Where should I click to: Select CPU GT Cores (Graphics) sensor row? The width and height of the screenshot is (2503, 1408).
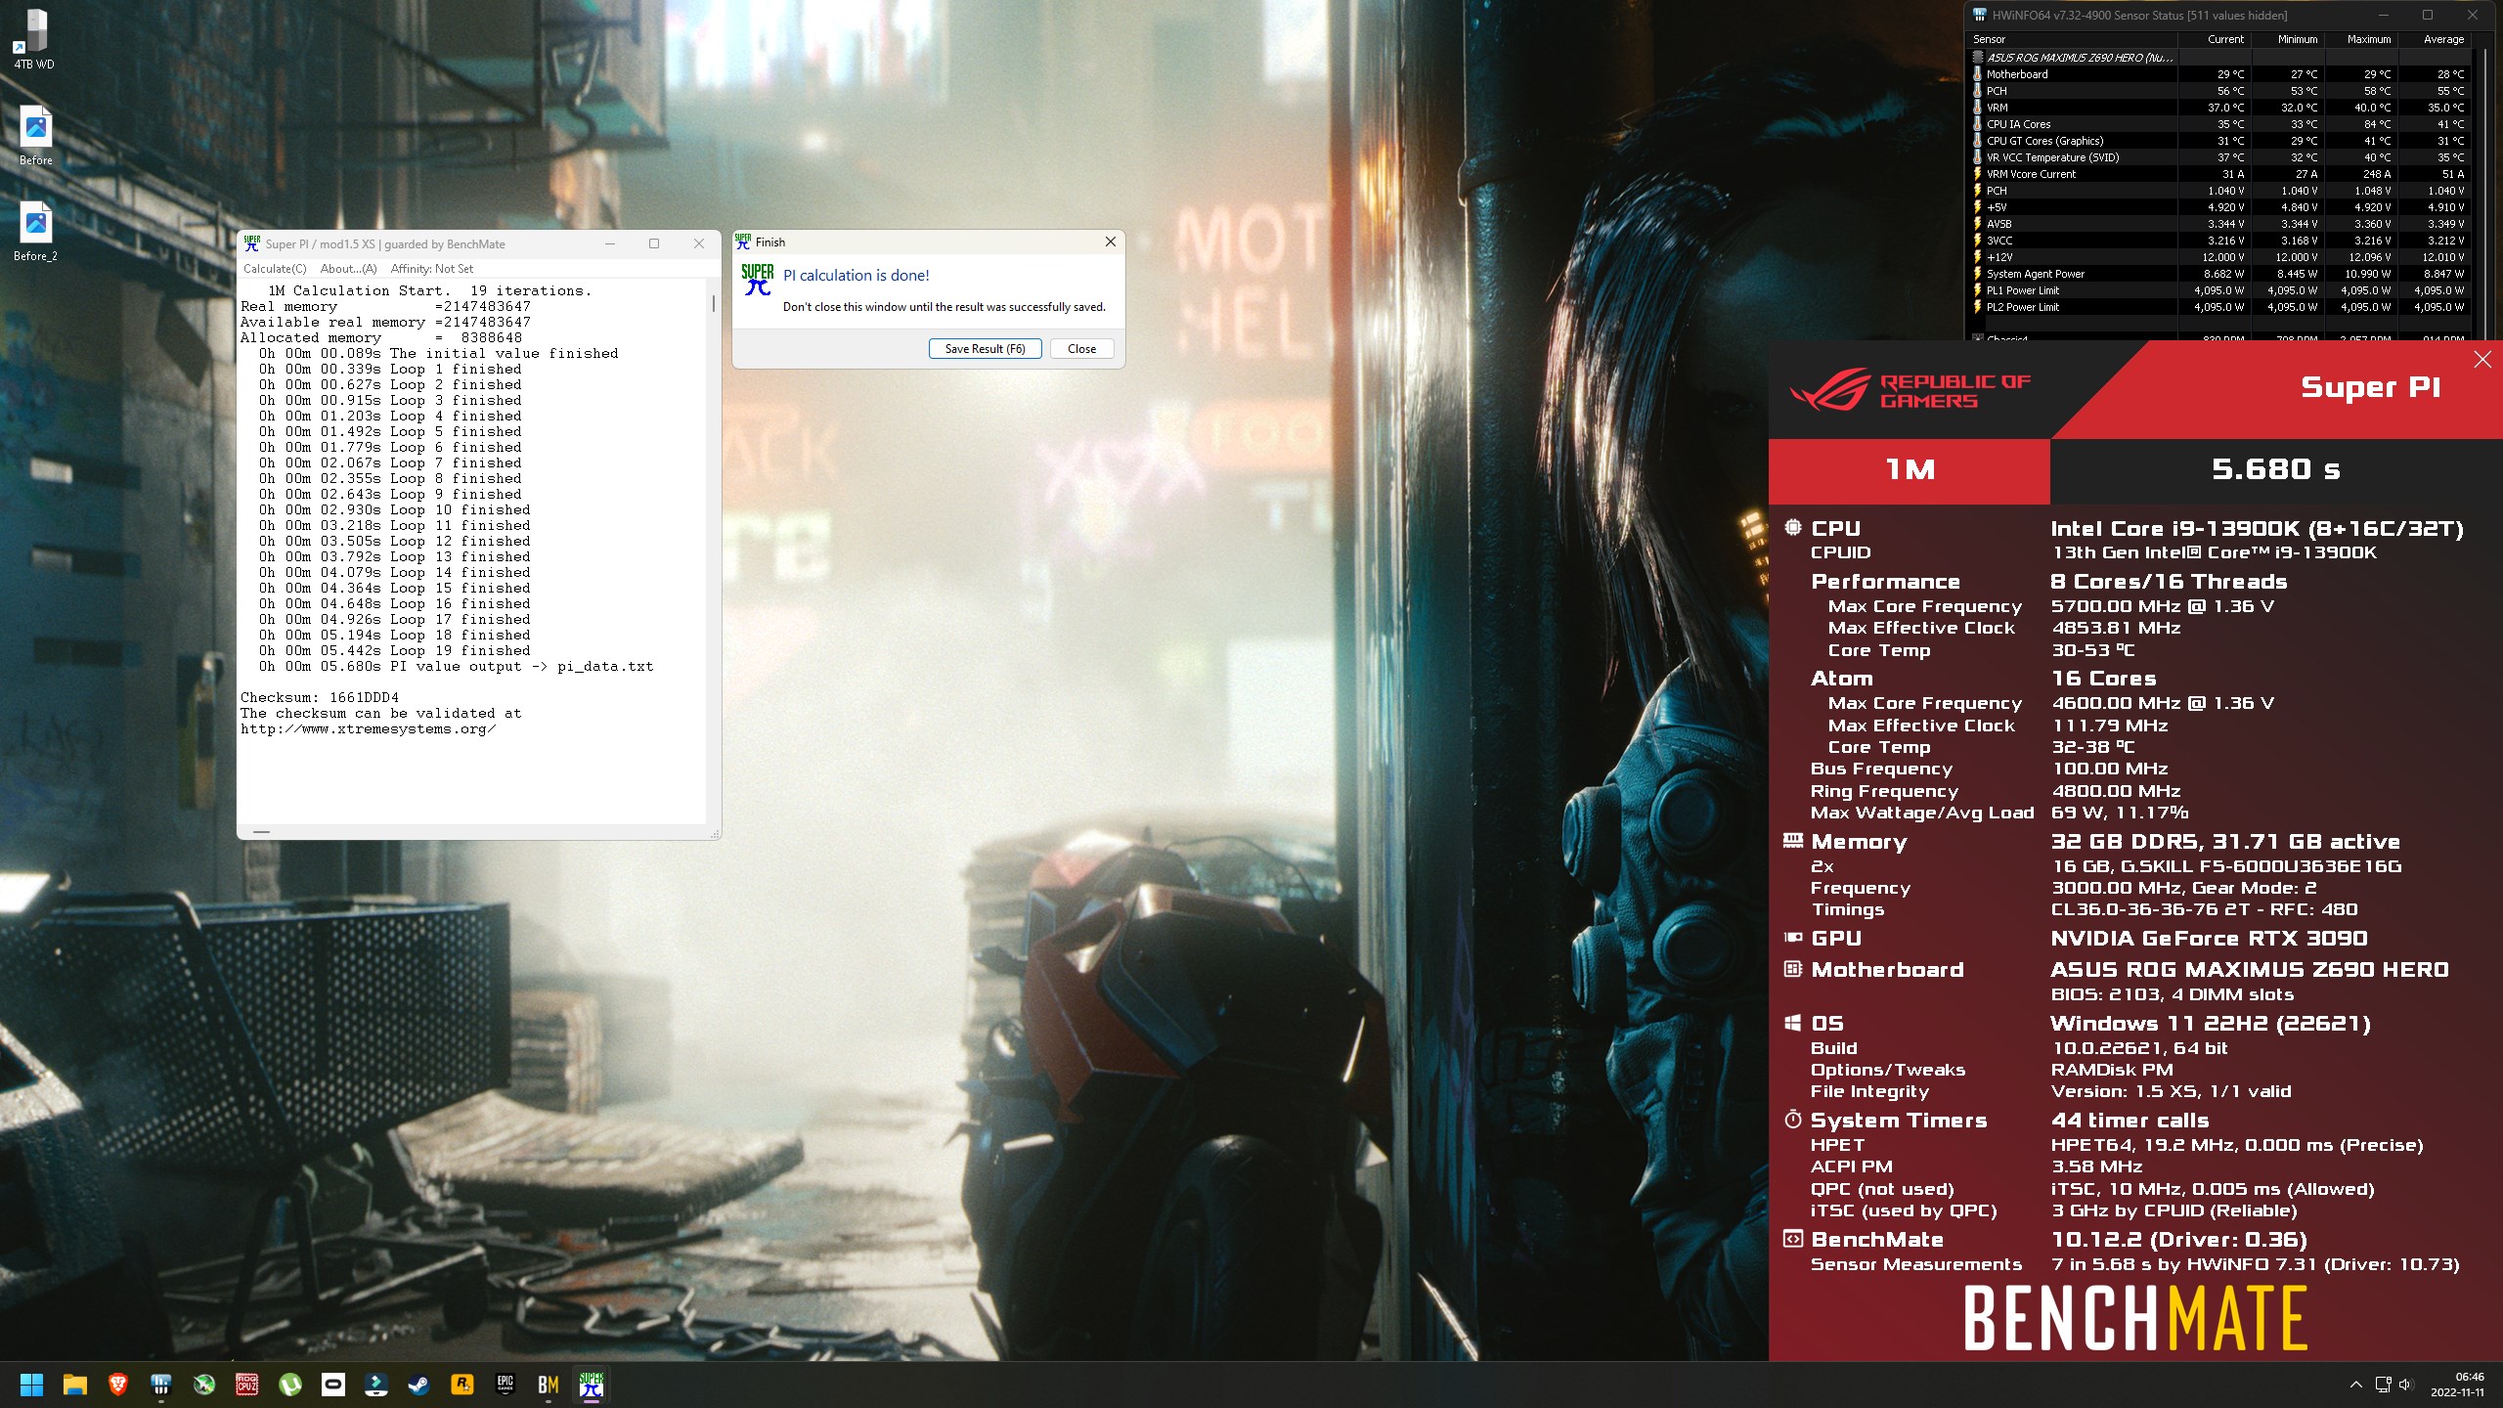(2219, 141)
